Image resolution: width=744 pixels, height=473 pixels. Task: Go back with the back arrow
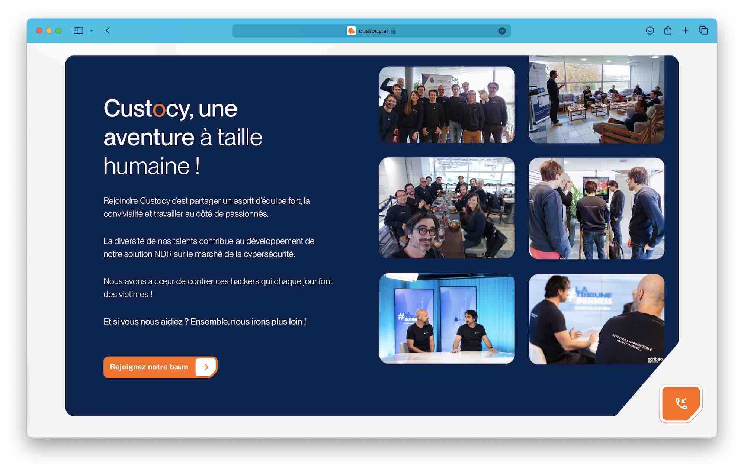pyautogui.click(x=108, y=30)
